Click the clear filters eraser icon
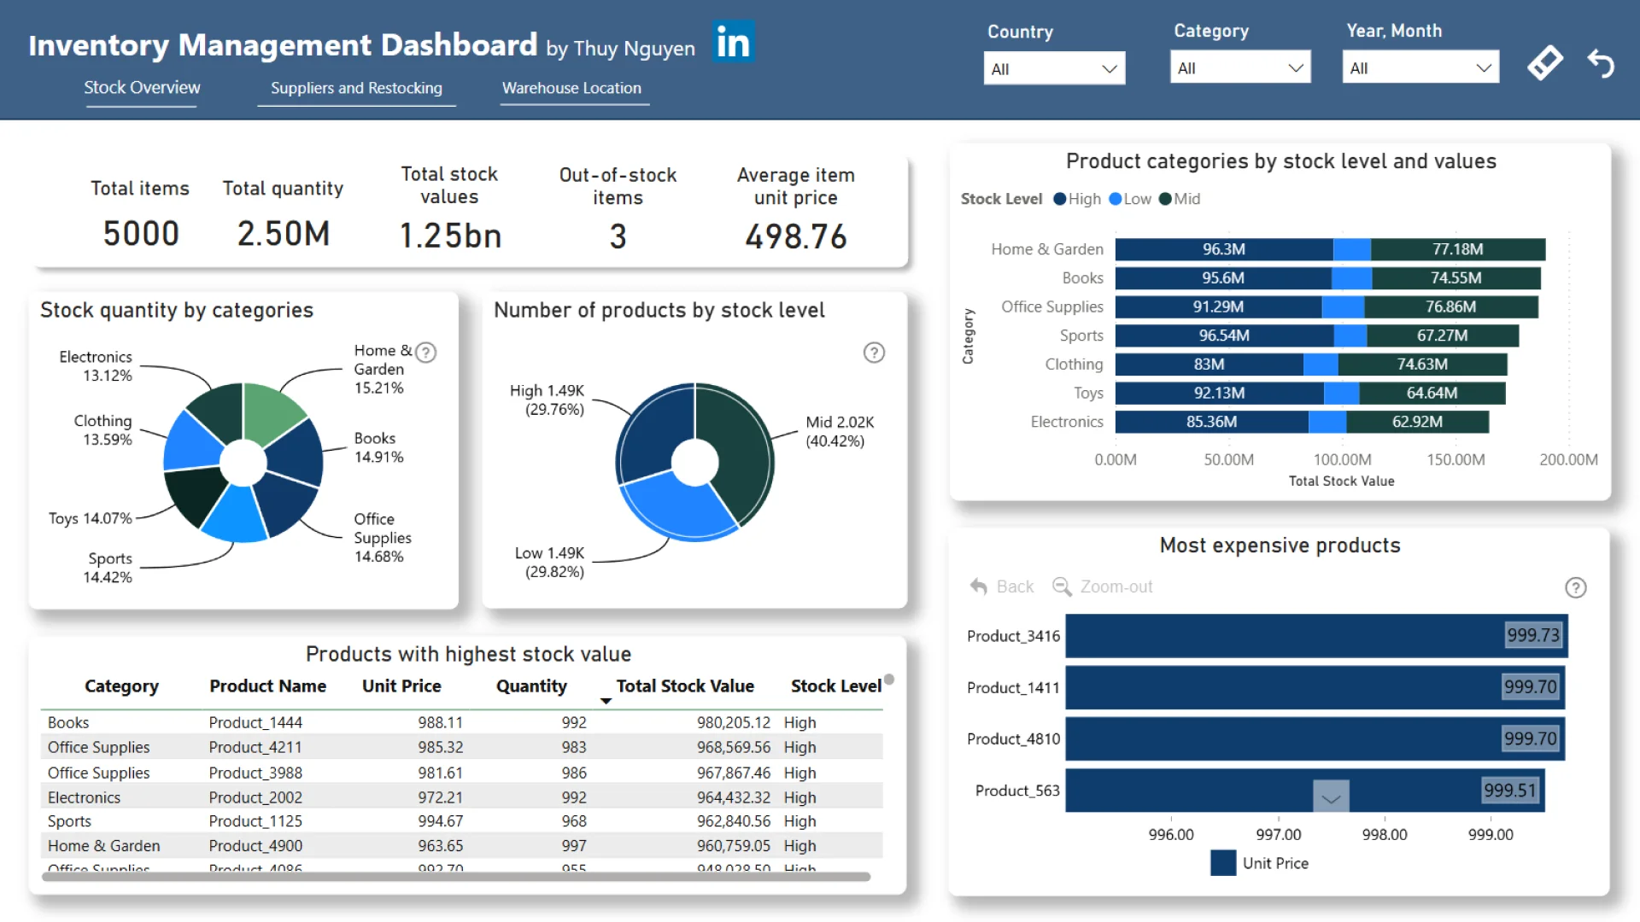 (1545, 63)
